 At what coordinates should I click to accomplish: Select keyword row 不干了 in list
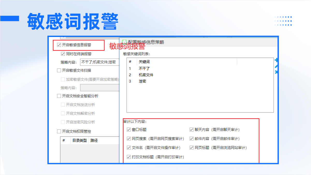pos(144,69)
